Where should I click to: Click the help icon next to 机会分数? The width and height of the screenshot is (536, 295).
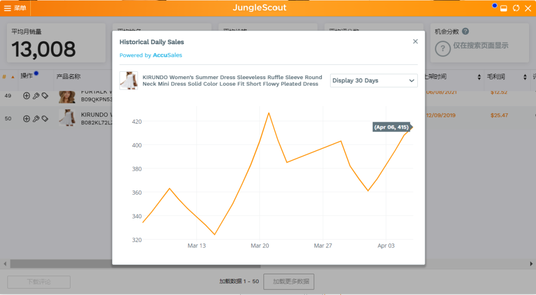[465, 31]
